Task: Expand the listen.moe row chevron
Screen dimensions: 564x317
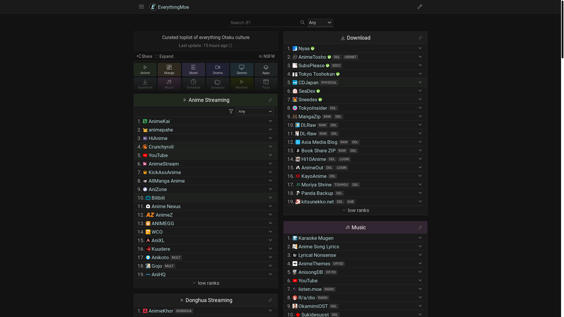Action: pos(420,289)
